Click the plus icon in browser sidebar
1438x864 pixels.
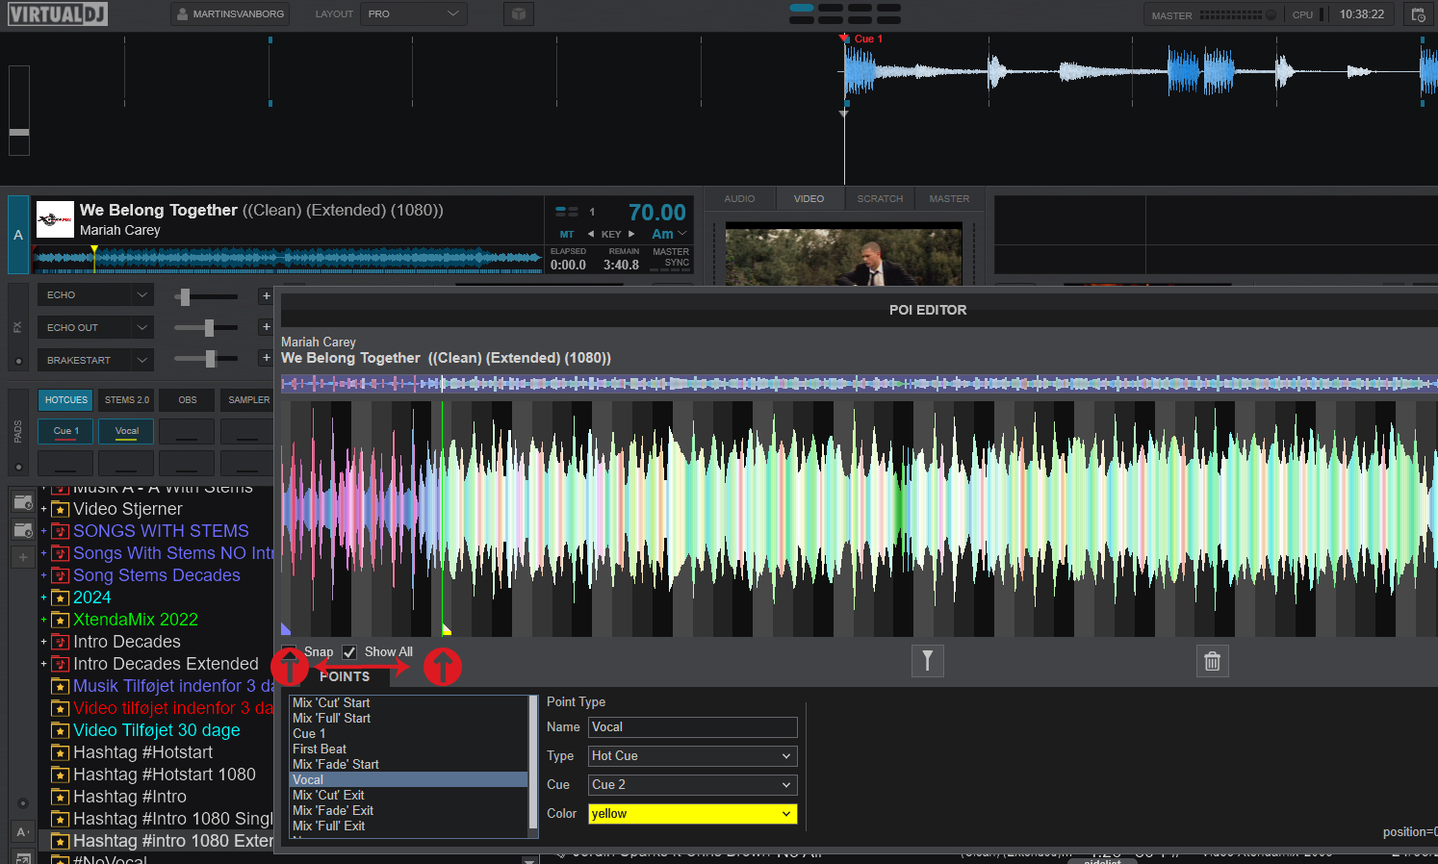point(23,557)
